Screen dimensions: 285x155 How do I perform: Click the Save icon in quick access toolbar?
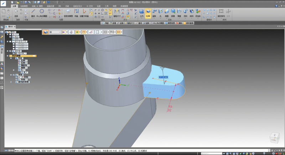[x=26, y=2]
